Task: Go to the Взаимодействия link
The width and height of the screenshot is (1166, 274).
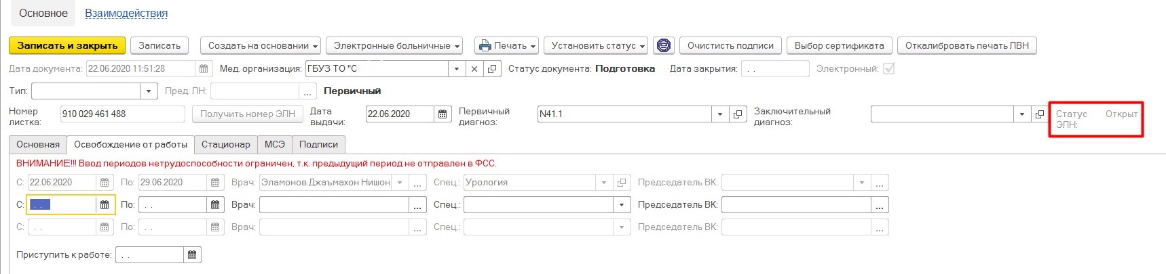Action: 126,14
